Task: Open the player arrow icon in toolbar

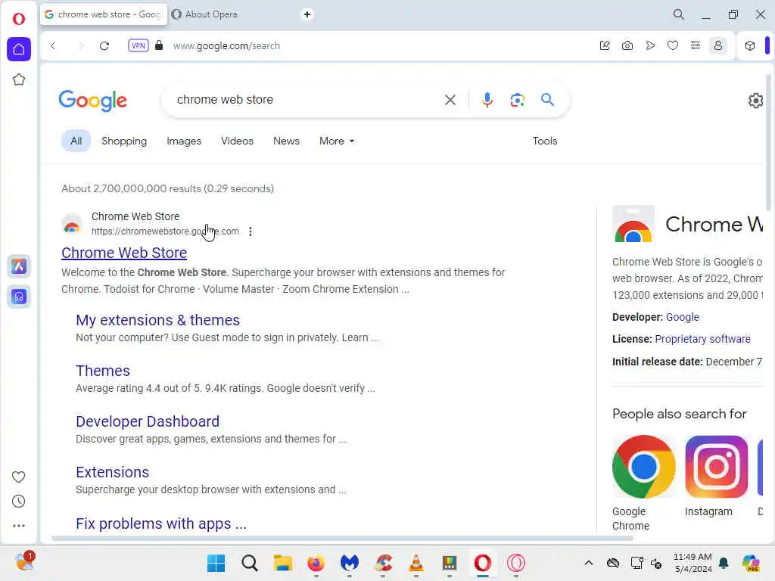Action: (x=650, y=45)
